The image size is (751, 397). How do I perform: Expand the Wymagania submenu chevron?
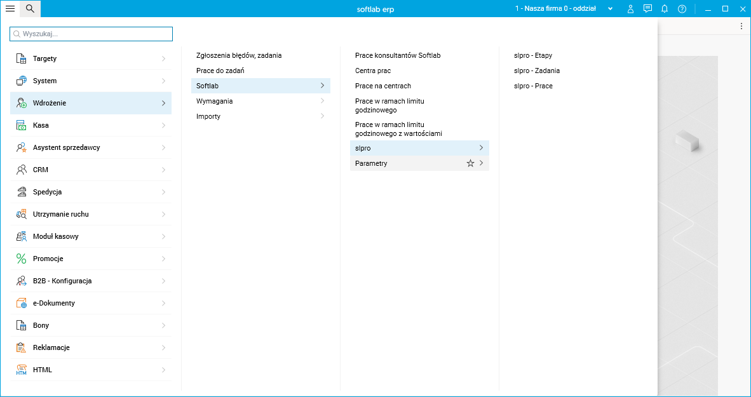pyautogui.click(x=322, y=101)
